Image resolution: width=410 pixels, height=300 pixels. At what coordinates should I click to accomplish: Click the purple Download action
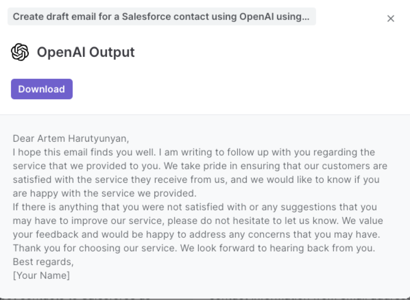click(41, 89)
